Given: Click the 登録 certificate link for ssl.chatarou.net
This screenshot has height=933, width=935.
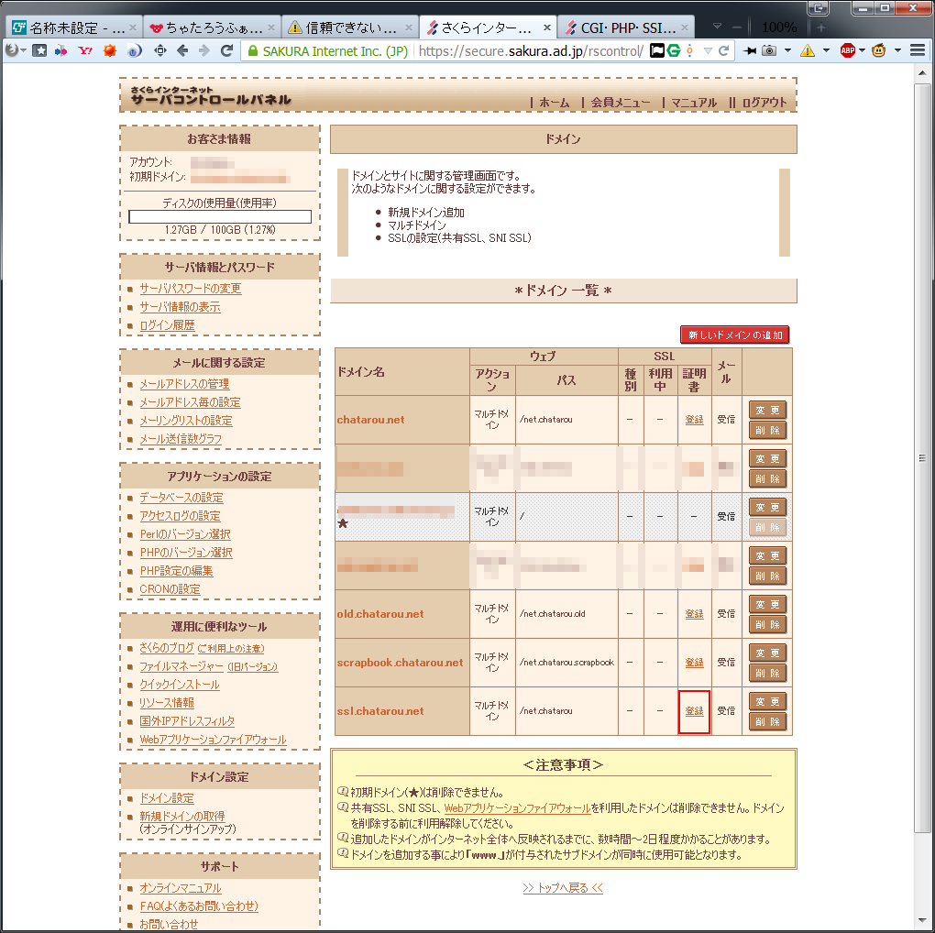Looking at the screenshot, I should 694,711.
